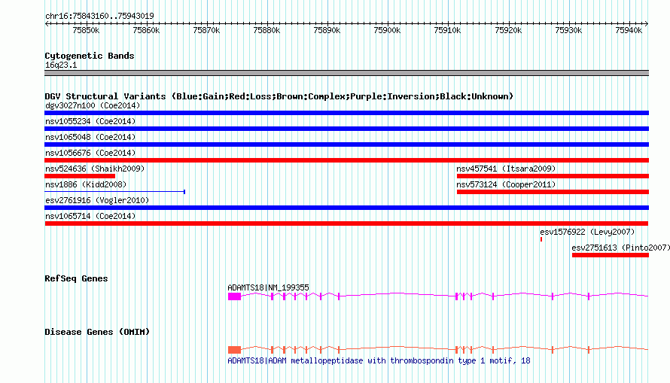Select the blue bar under dgv3027n100
Viewport: 670px width, 383px height.
[x=346, y=113]
